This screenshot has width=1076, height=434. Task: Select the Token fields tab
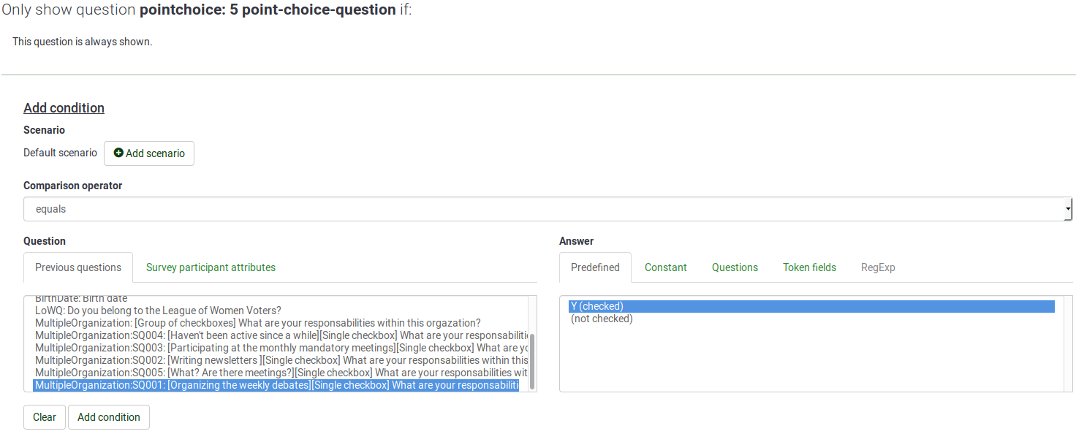click(x=809, y=267)
